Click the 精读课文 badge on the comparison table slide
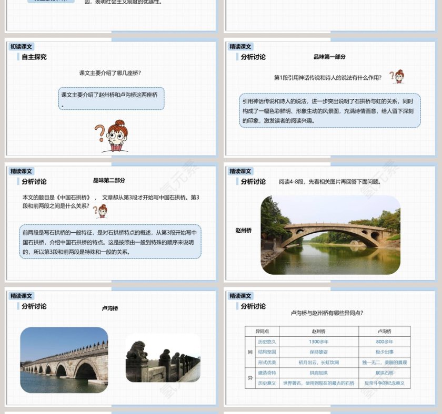Viewport: 442px width, 414px height. tap(240, 296)
